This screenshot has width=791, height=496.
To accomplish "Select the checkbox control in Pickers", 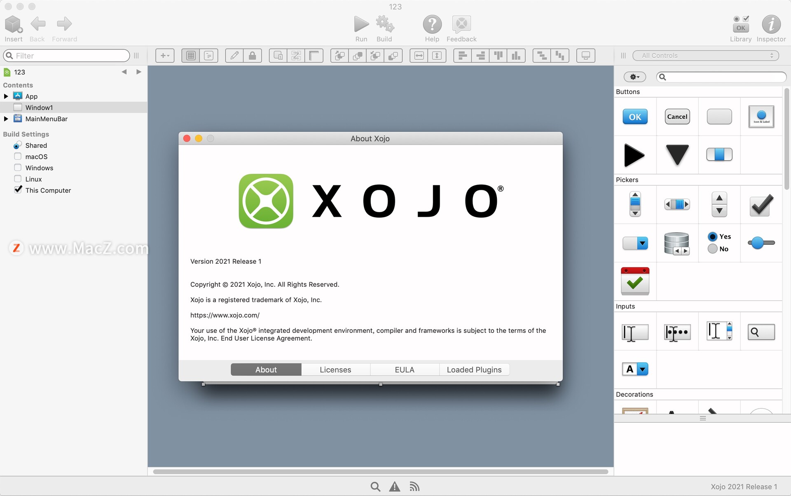I will 761,205.
